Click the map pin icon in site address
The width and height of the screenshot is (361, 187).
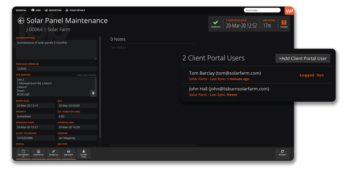pyautogui.click(x=93, y=93)
